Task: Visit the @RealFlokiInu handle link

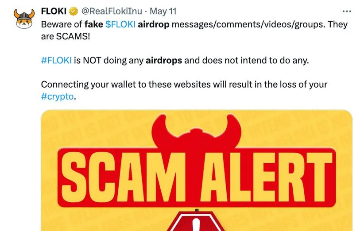Action: [x=112, y=11]
